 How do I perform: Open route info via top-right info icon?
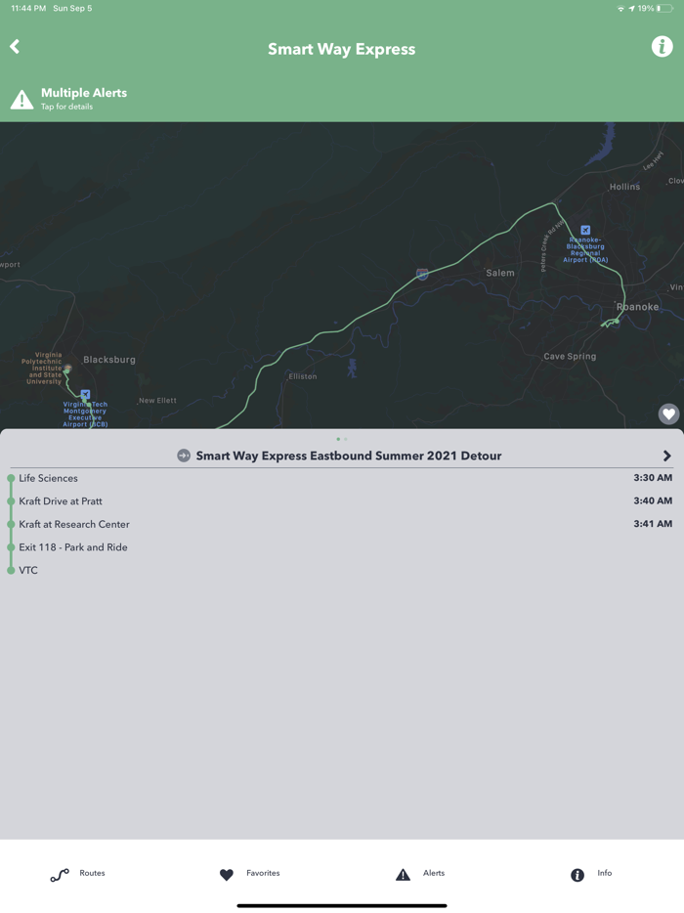click(x=662, y=46)
